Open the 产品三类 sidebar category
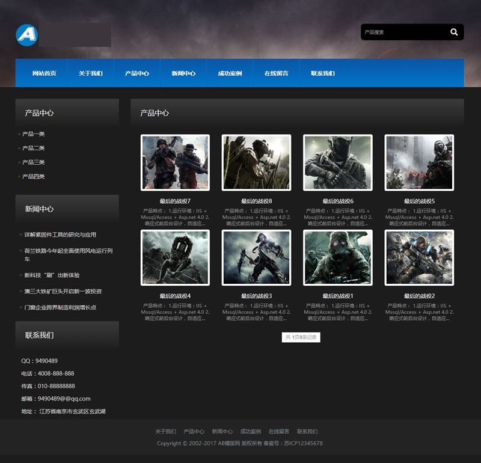The width and height of the screenshot is (481, 463). coord(34,162)
